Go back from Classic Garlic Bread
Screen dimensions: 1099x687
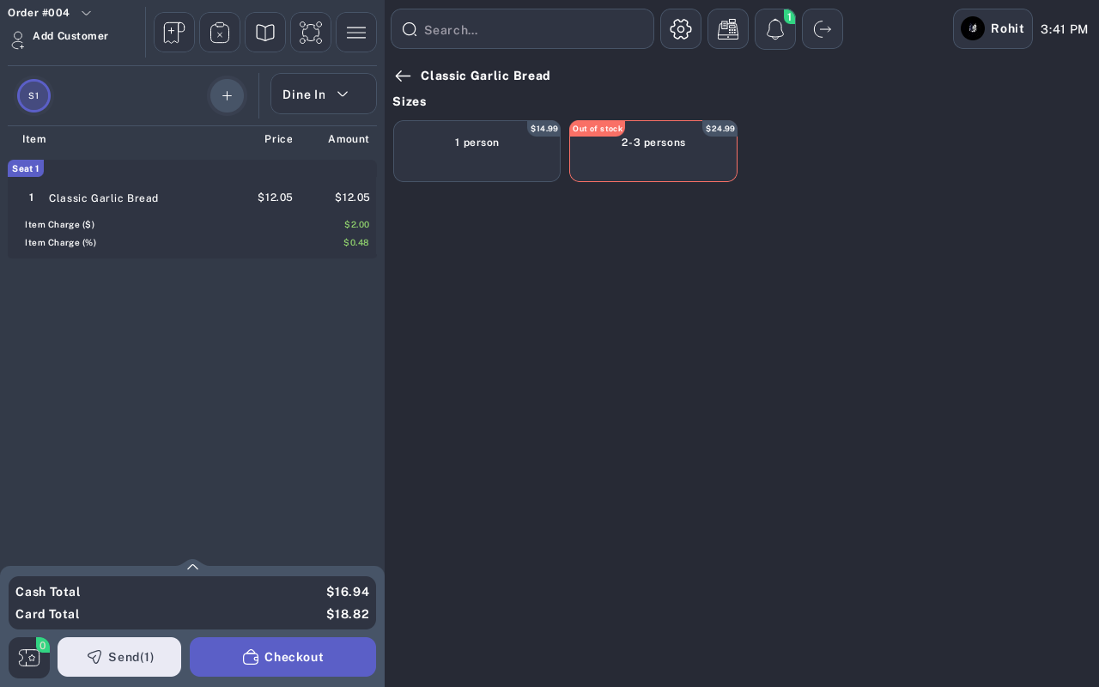tap(403, 76)
